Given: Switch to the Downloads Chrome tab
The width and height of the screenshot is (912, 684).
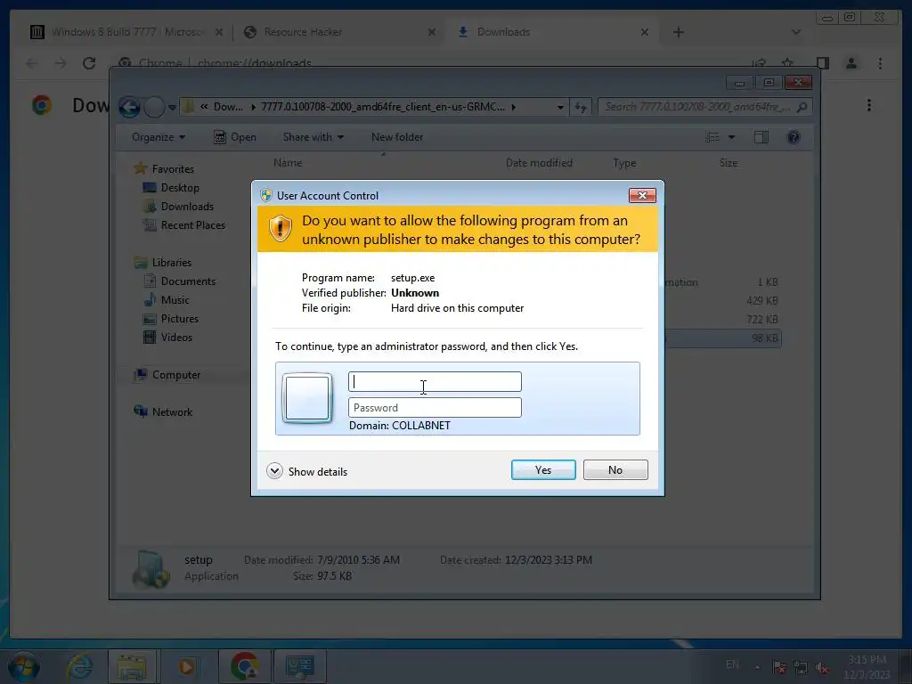Looking at the screenshot, I should (x=553, y=32).
